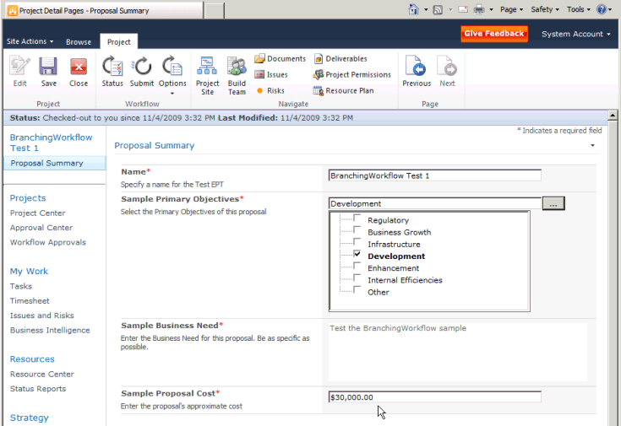Check the Infrastructure objective
The width and height of the screenshot is (621, 426).
click(357, 241)
